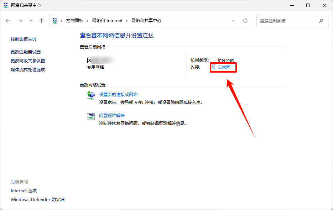Open the 以太网 connection link

[224, 67]
